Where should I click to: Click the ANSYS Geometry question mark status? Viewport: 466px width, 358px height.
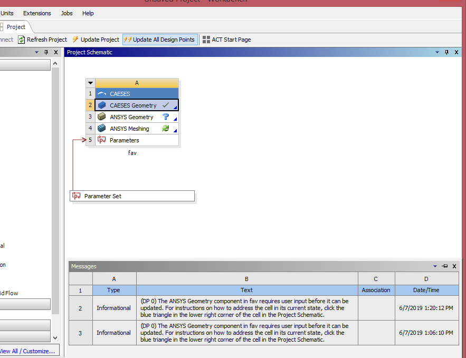coord(166,117)
